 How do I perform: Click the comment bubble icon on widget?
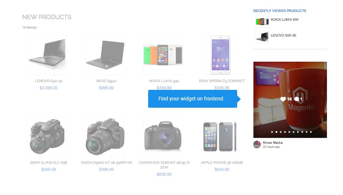tap(297, 99)
